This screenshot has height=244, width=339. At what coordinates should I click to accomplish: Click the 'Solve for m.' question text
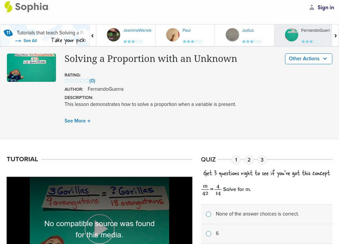click(x=237, y=189)
